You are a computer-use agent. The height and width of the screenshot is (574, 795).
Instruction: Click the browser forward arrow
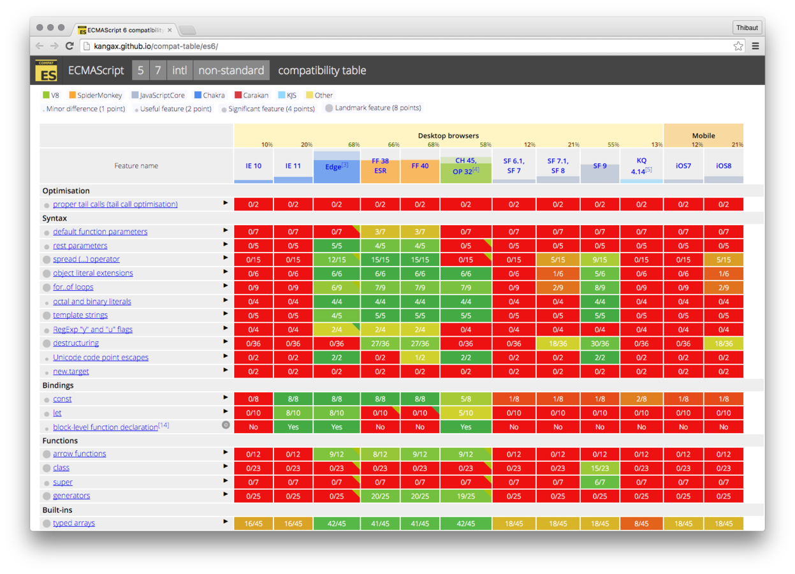[x=54, y=46]
